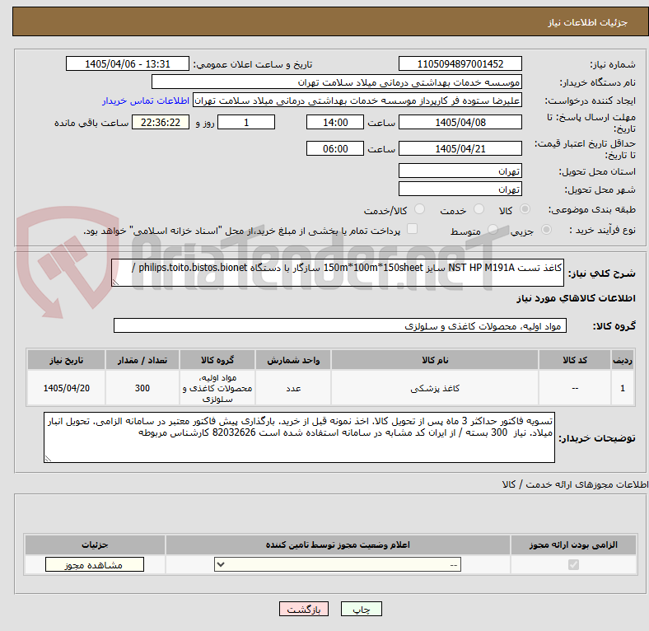The height and width of the screenshot is (631, 649).
Task: Click the گروه کالا column header
Action: 217,360
